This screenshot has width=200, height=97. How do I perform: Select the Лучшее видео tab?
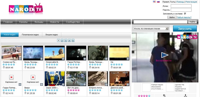click(x=52, y=35)
